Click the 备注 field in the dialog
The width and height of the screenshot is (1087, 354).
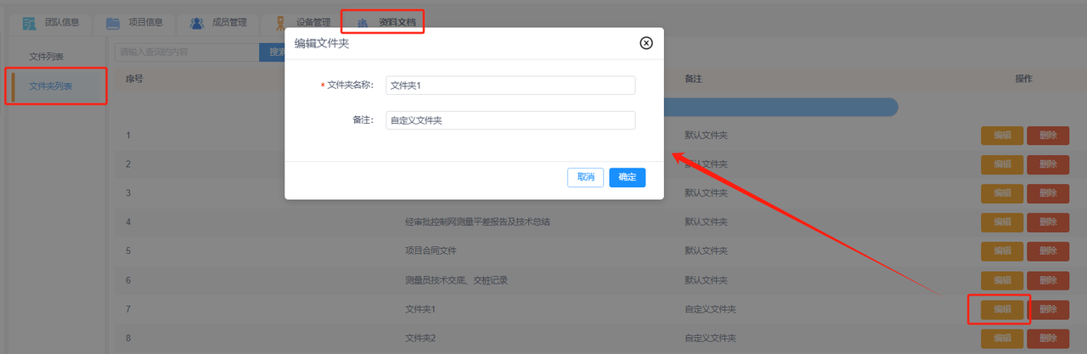pos(510,120)
